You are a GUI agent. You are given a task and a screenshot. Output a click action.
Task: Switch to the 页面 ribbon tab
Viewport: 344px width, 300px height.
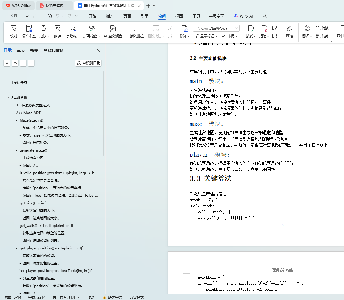click(x=127, y=16)
